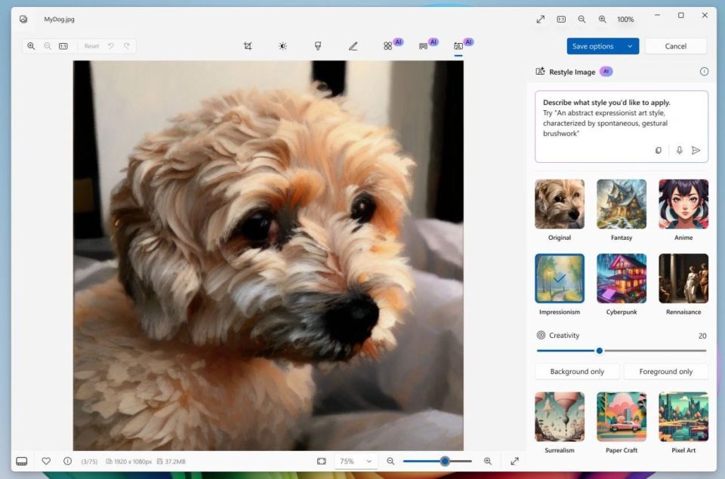The width and height of the screenshot is (725, 479).
Task: Click the send prompt arrow icon
Action: pyautogui.click(x=696, y=150)
